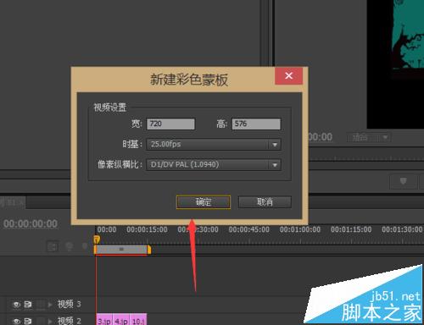Click the 00:00:15:00 mark on the time ruler
The height and width of the screenshot is (325, 424).
[x=147, y=229]
